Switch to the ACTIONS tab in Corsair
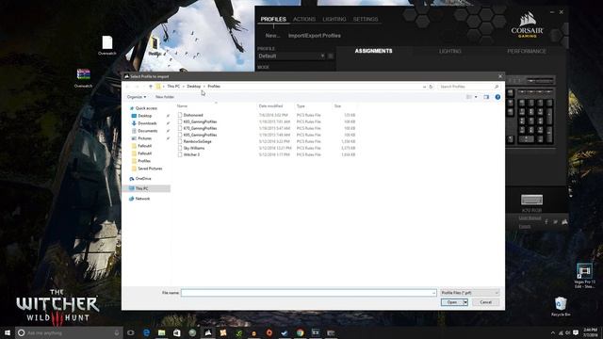Viewport: 603px width, 339px height. (x=304, y=19)
